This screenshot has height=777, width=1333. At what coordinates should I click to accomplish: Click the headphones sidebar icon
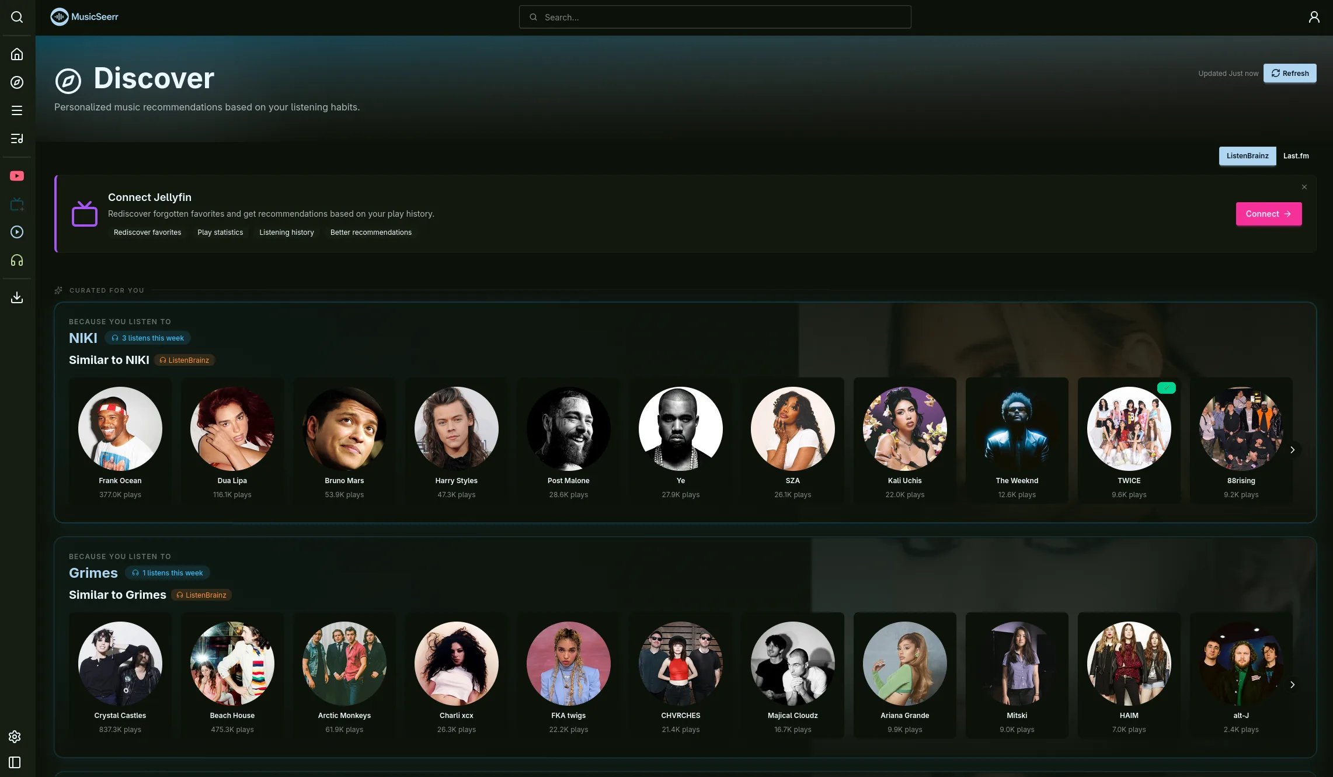point(17,260)
